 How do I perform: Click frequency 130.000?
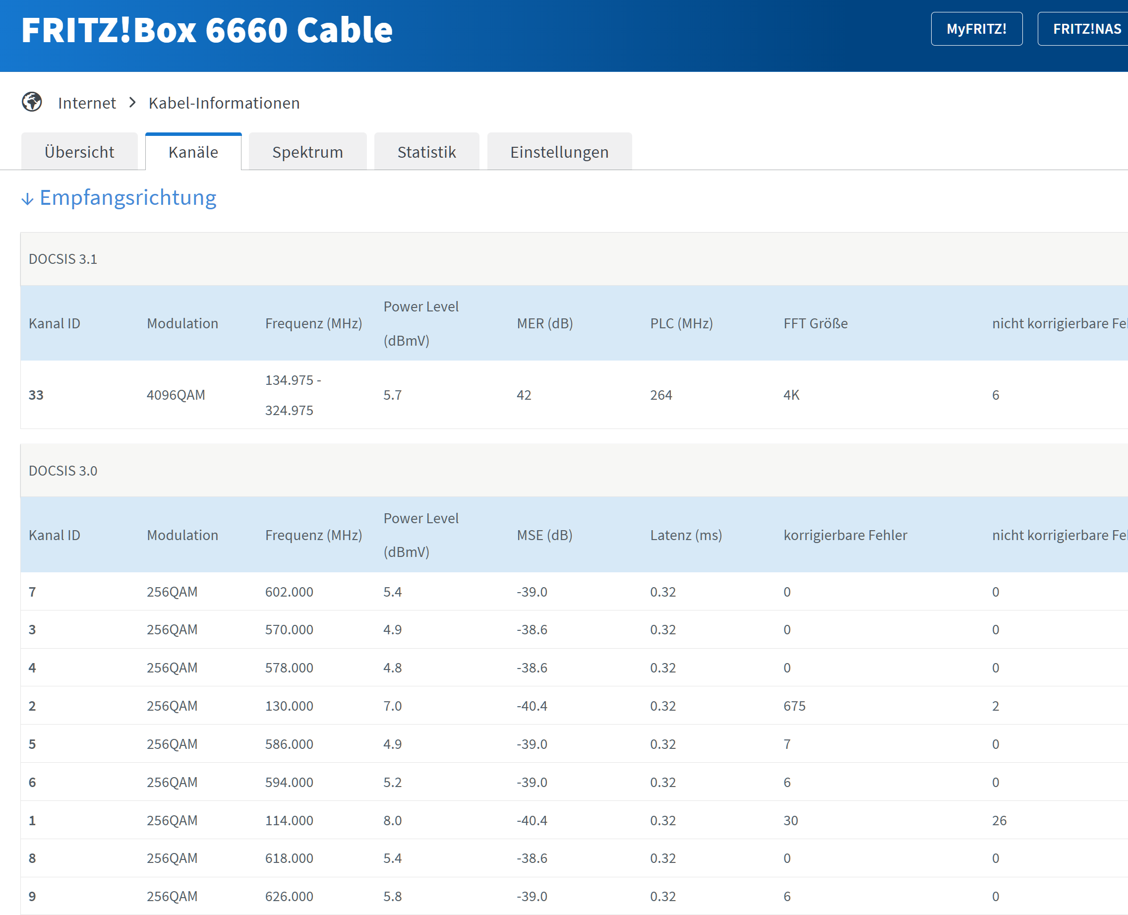[289, 706]
